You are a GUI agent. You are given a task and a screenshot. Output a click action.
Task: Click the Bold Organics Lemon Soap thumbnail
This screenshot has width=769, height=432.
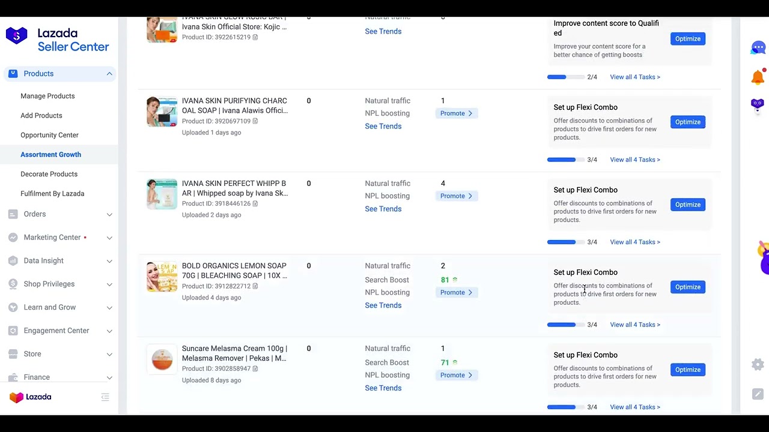point(162,277)
